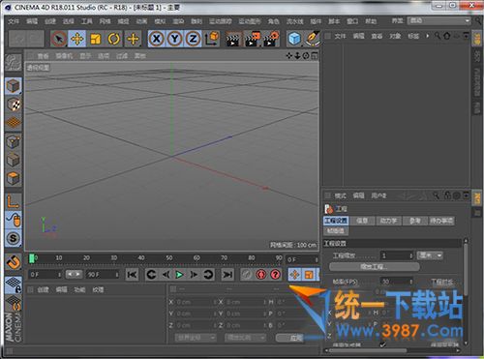Step back one frame
Viewport: 484px width, 359px height.
(x=166, y=275)
